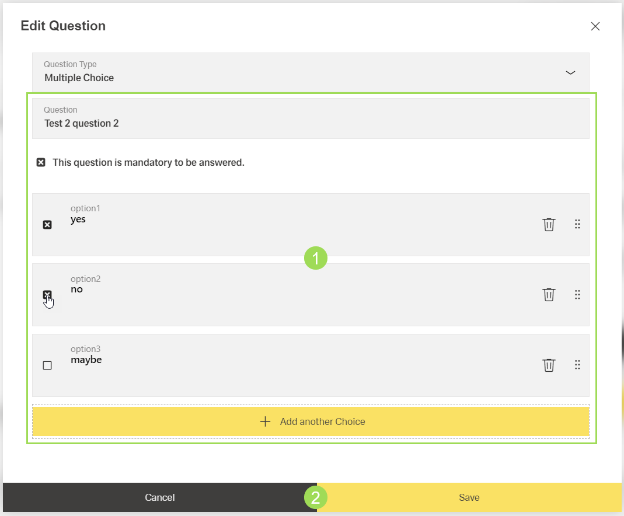Screen dimensions: 624x516
Task: Cancel editing the question
Action: (x=160, y=497)
